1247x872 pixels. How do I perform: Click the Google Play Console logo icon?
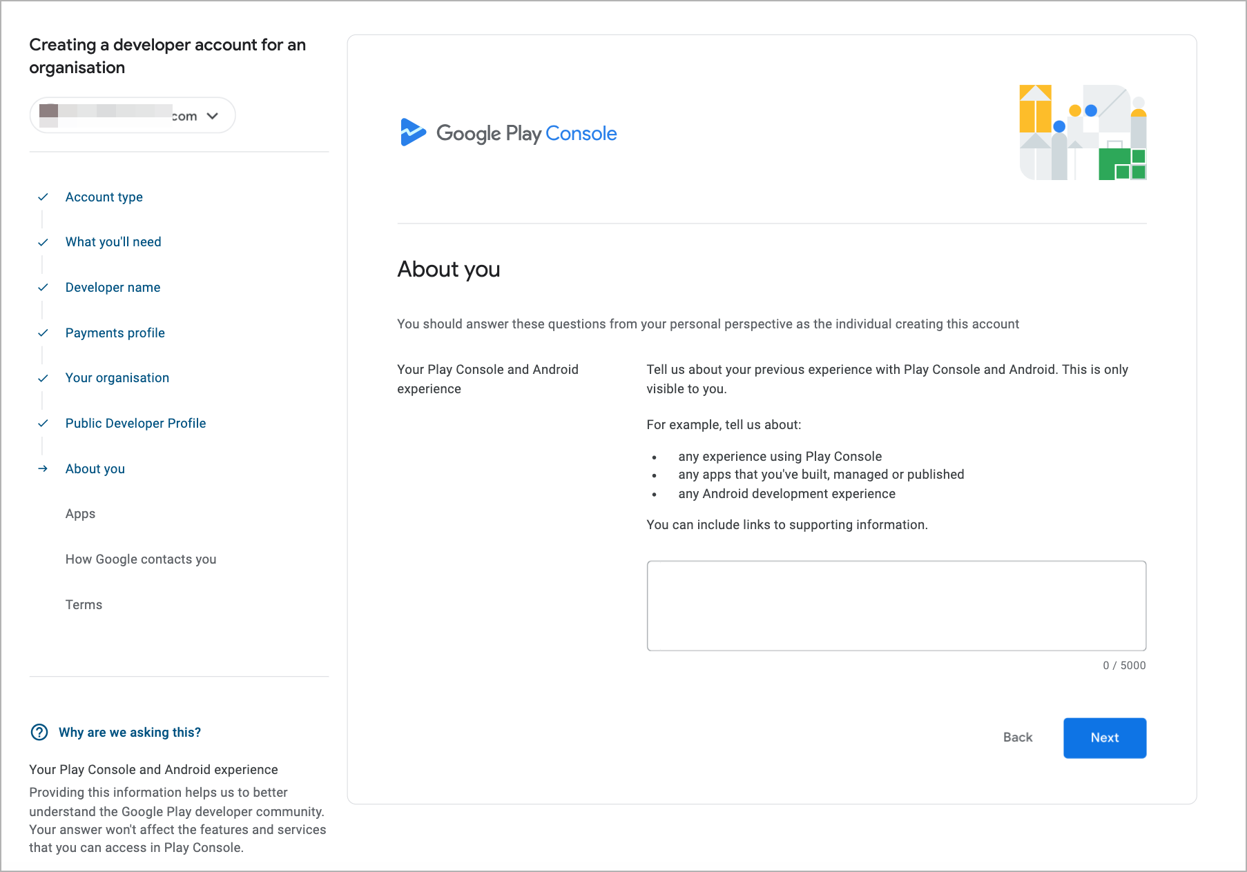point(413,132)
